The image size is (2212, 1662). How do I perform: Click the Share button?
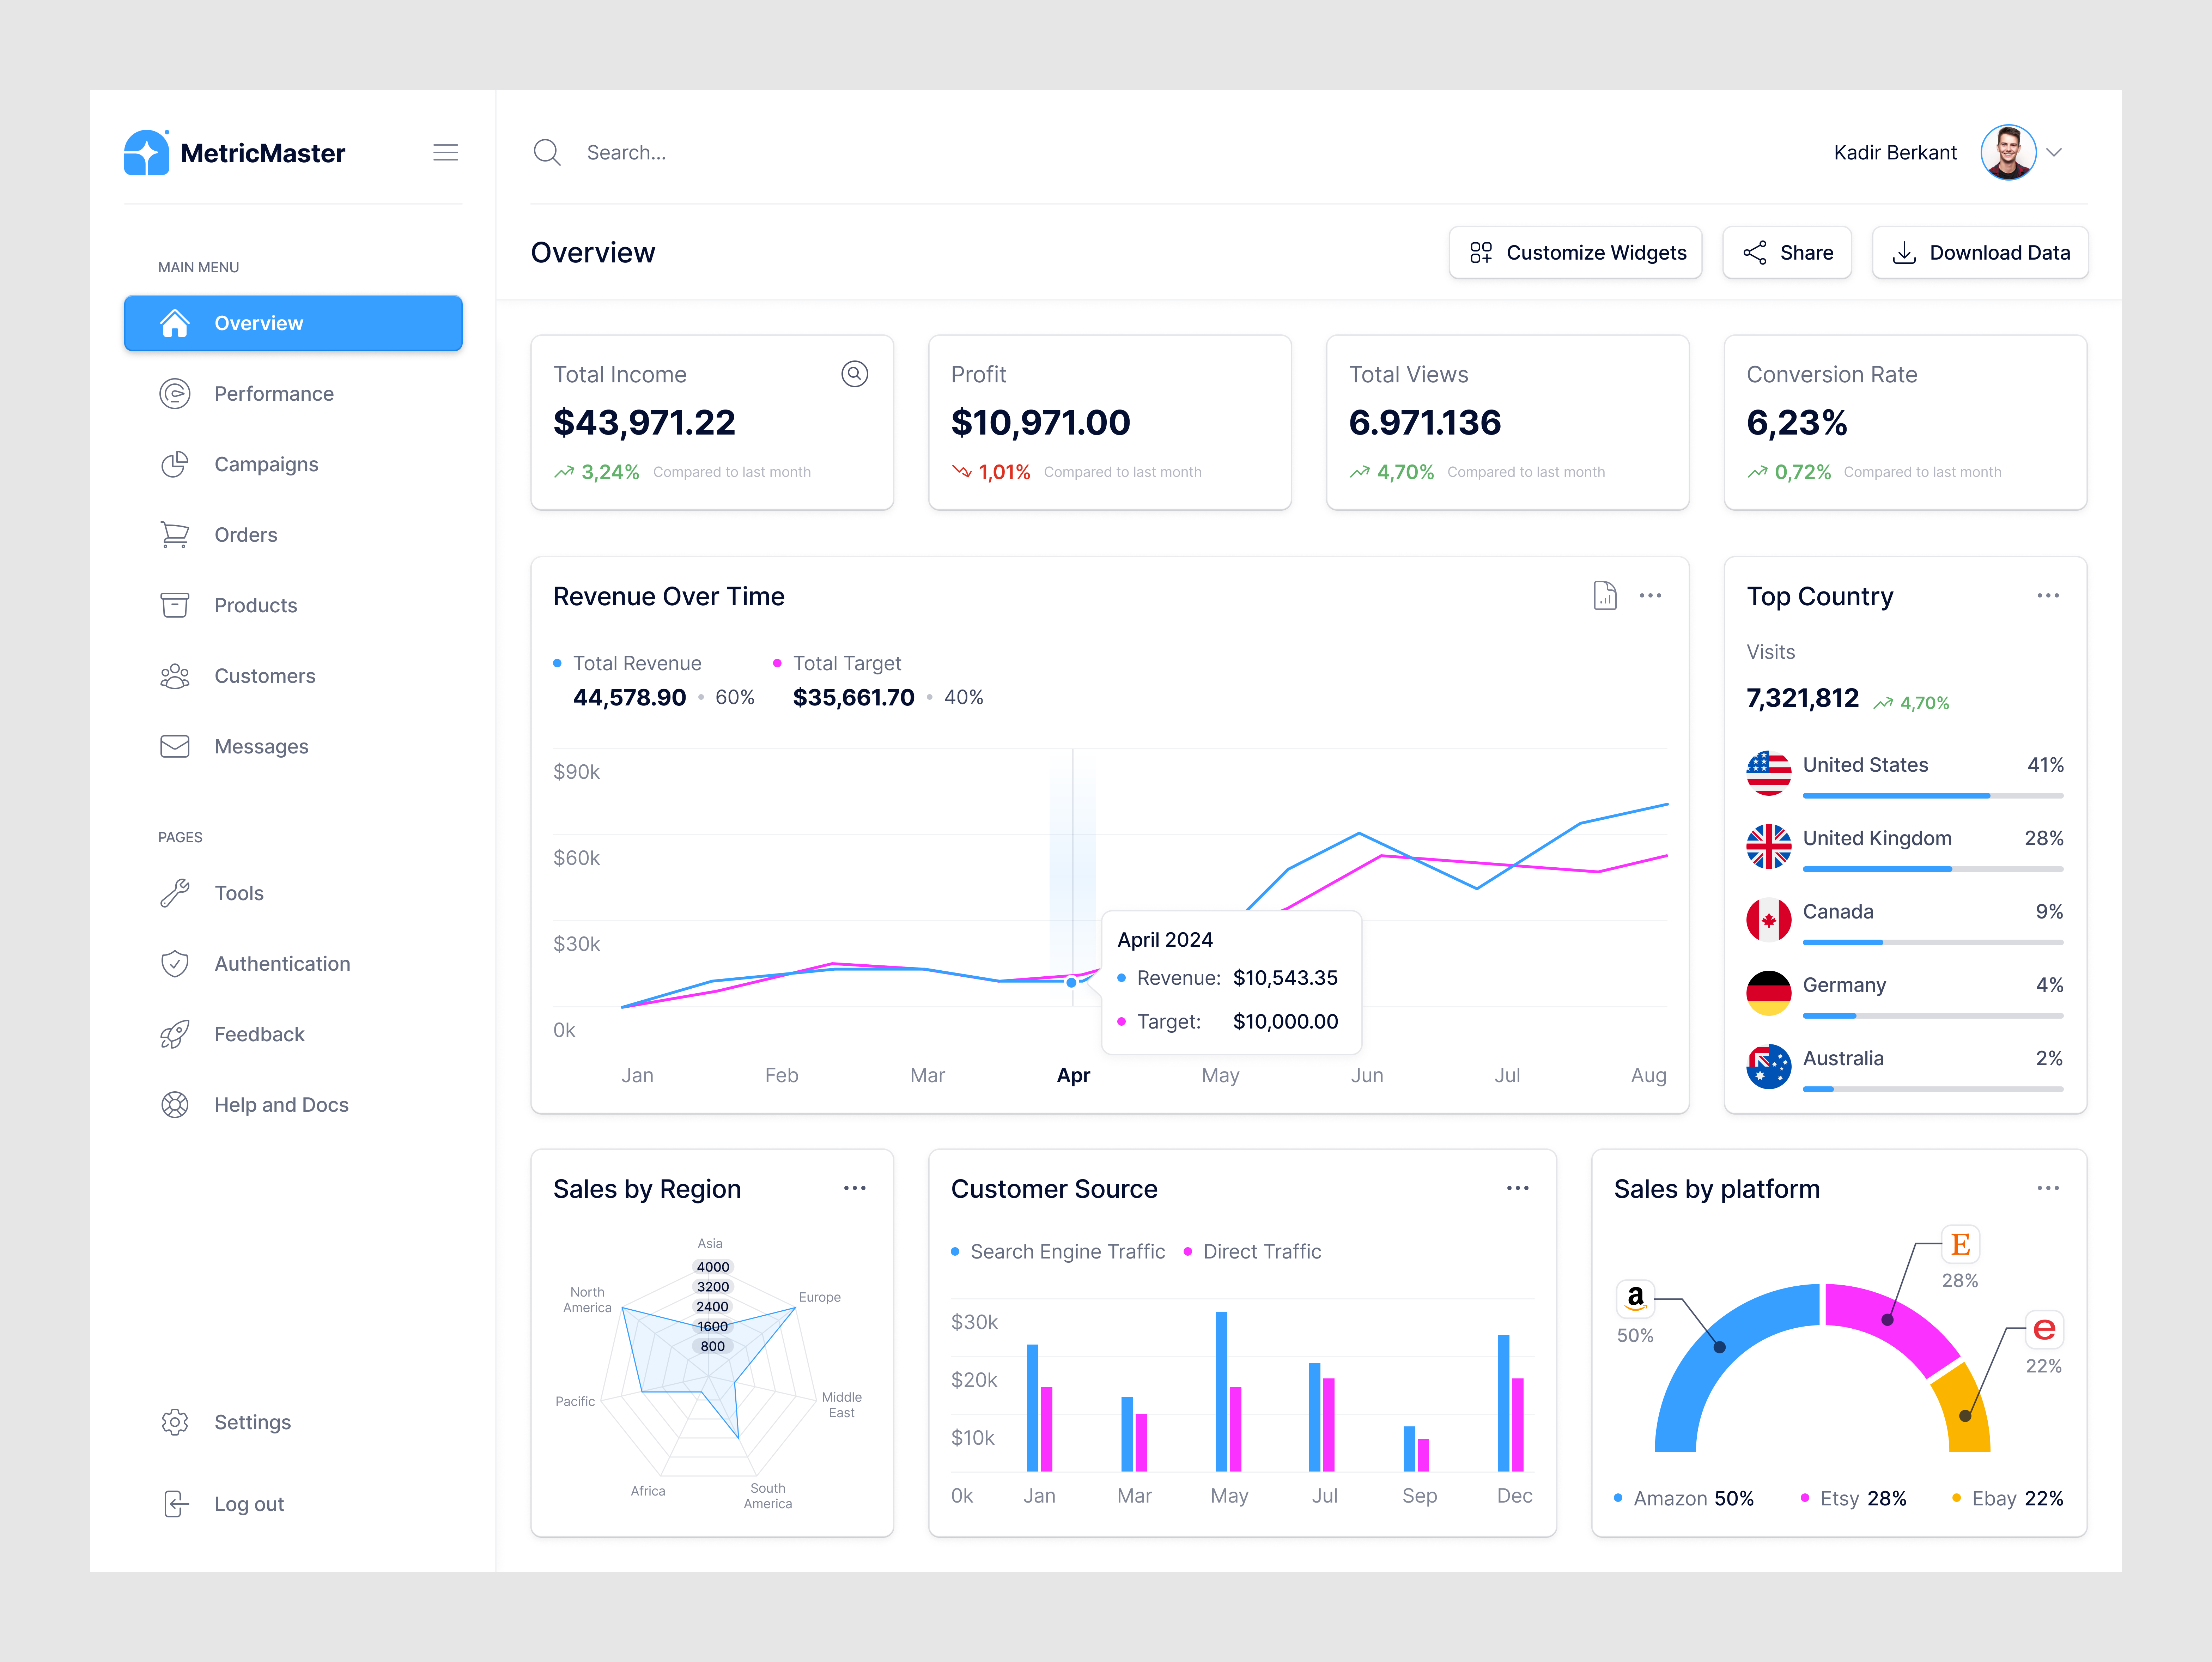[1787, 252]
